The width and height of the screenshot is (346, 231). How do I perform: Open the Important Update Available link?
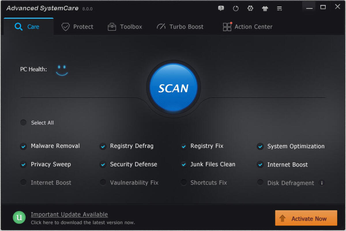(69, 214)
